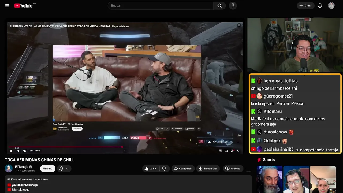Image resolution: width=343 pixels, height=193 pixels.
Task: Toggle the player subtitles button
Action: coord(226,151)
